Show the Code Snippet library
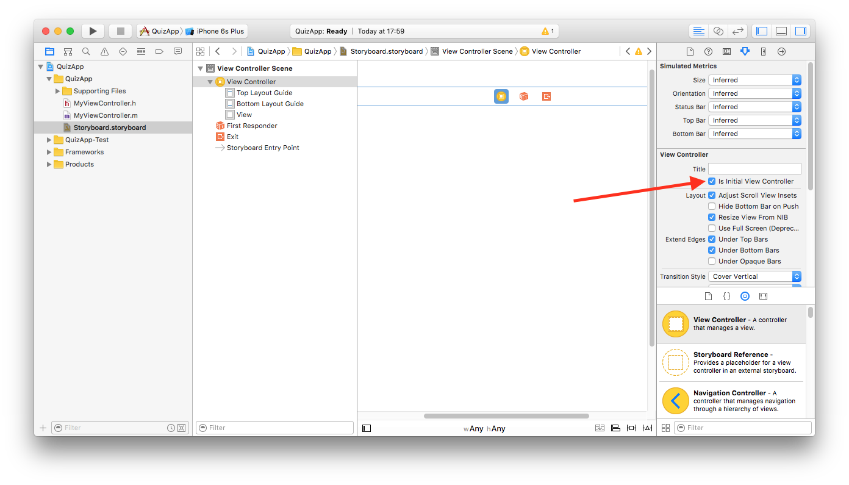 (x=726, y=296)
